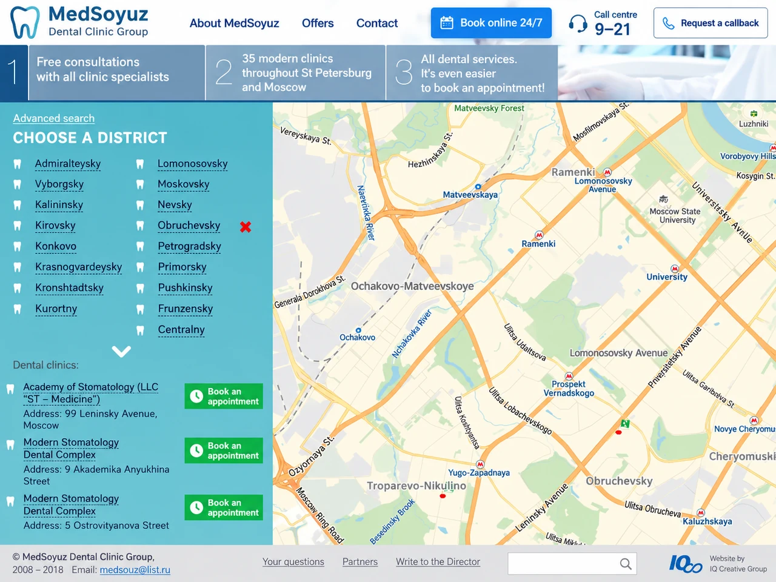Click the MedSoyuz tooth logo icon

coord(25,22)
